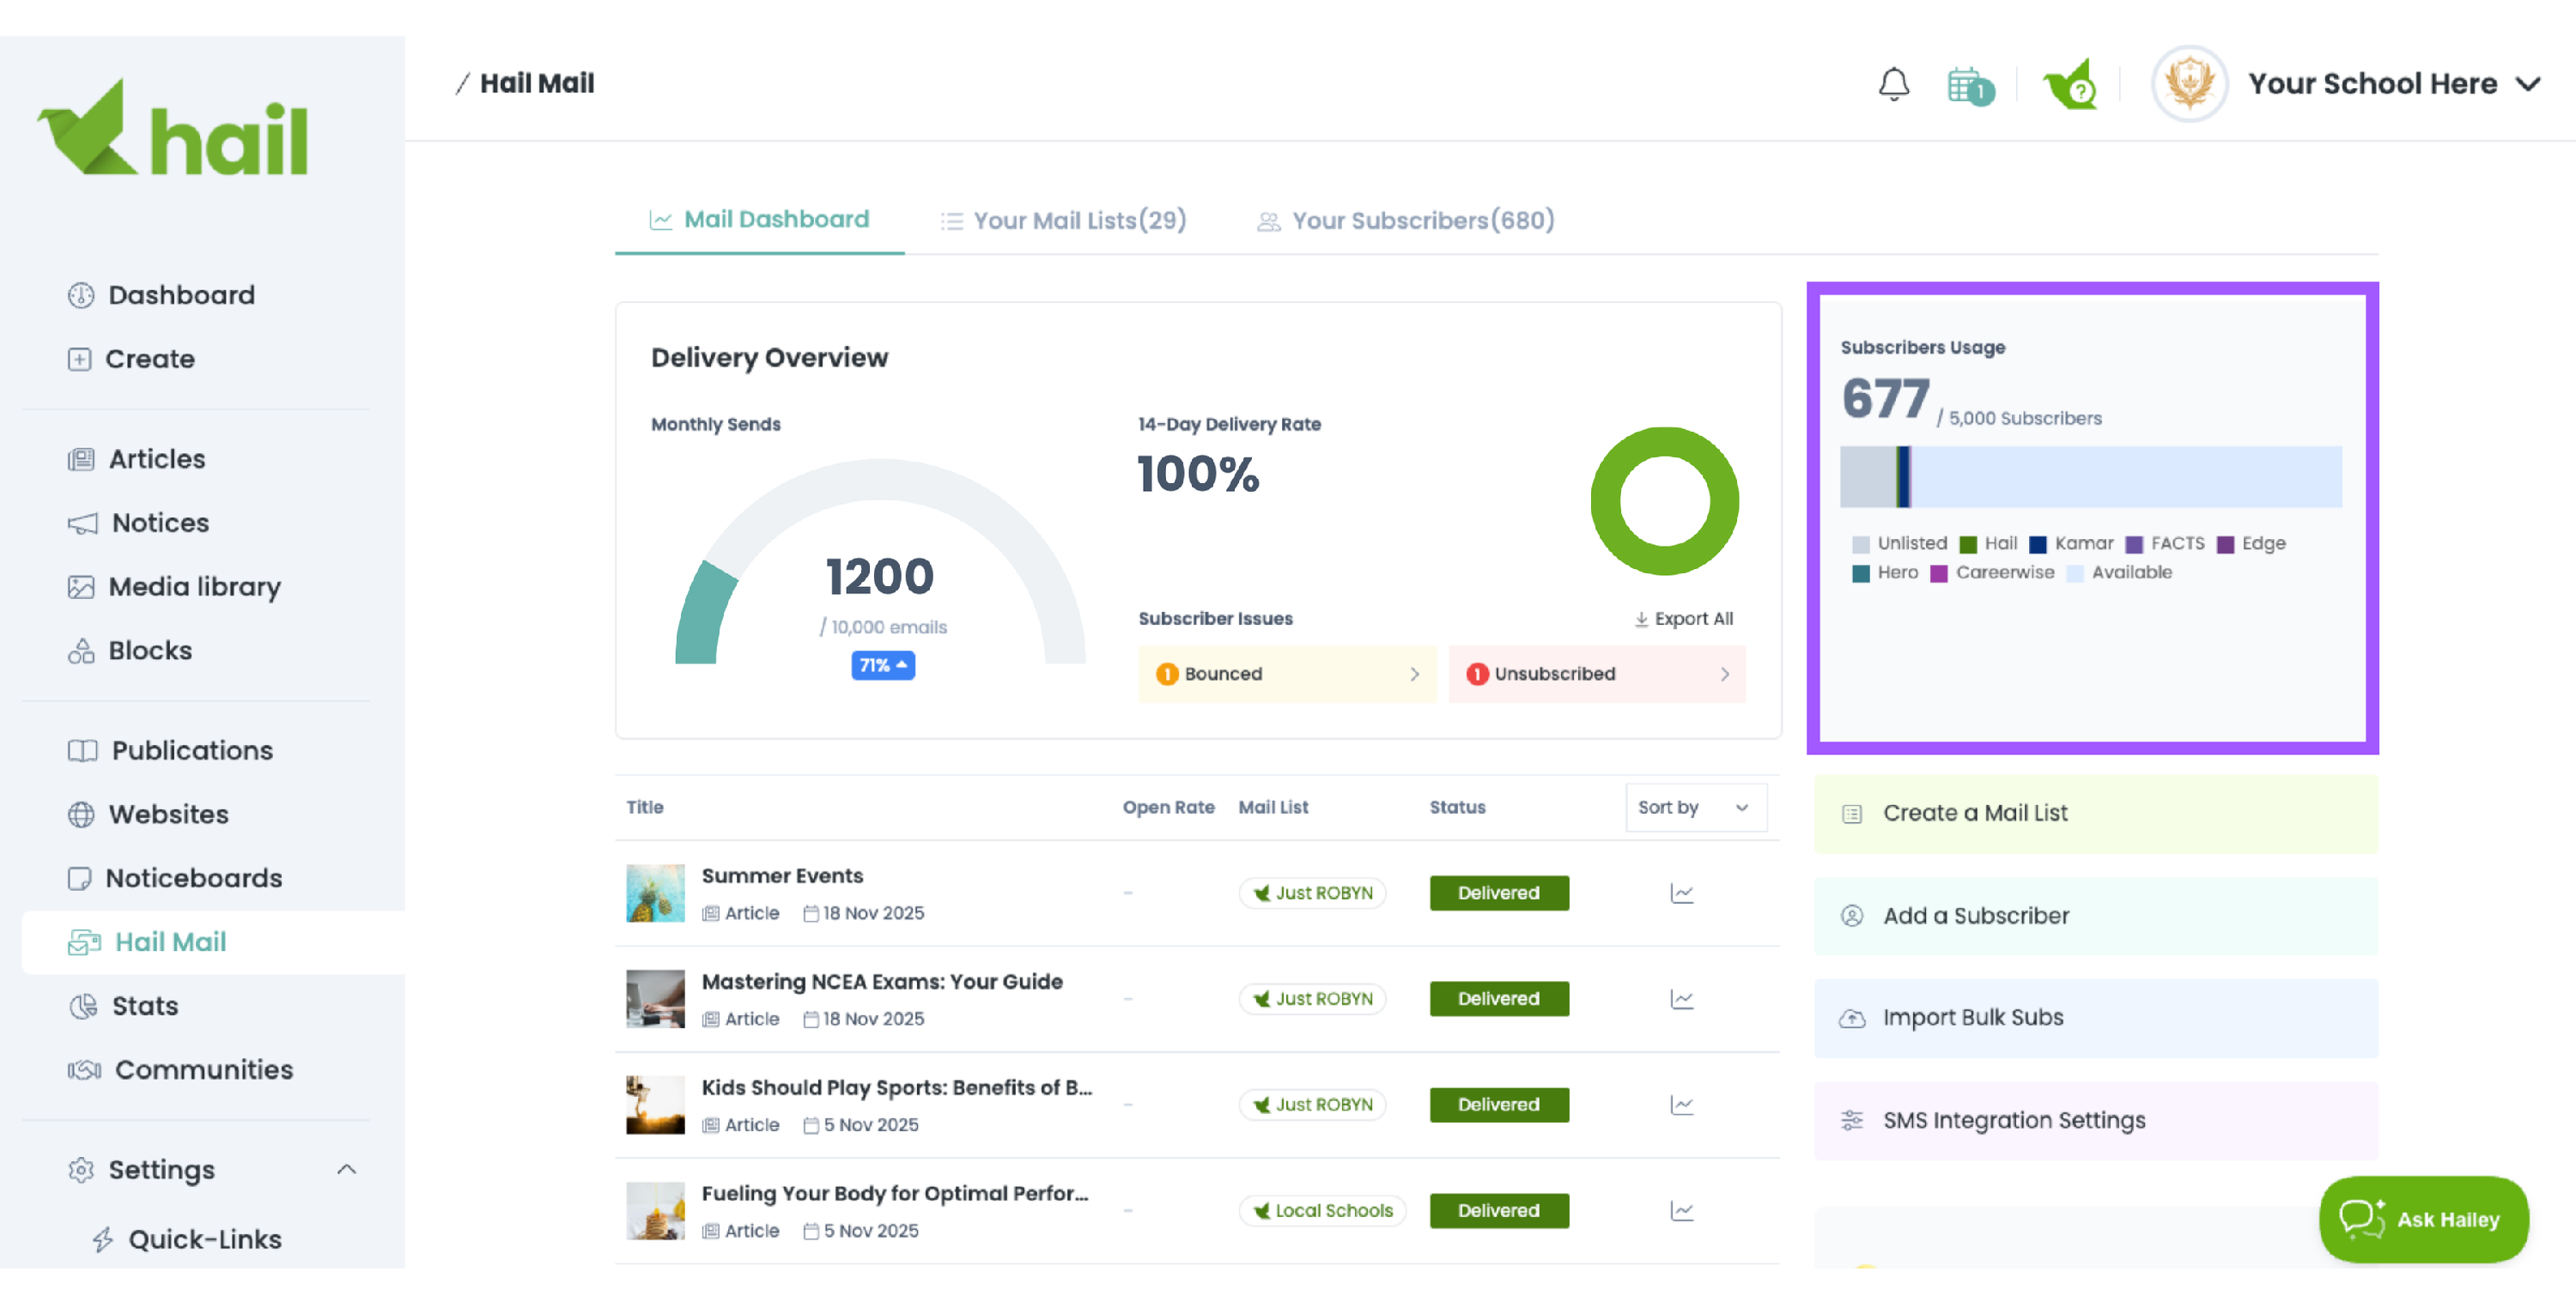Open stats chart icon for Summer Events
Screen dimensions: 2576x1314
[x=1681, y=893]
